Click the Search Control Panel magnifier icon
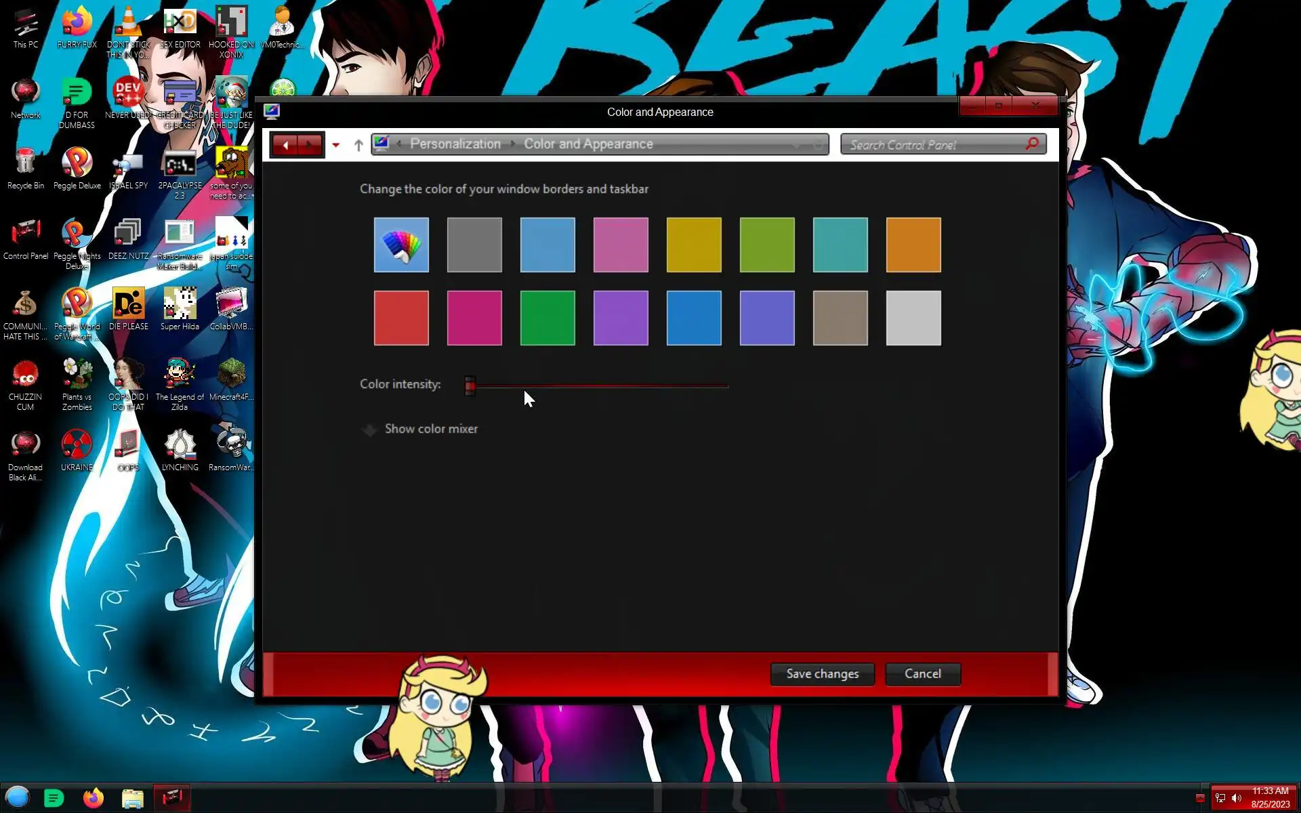1301x813 pixels. tap(1032, 144)
